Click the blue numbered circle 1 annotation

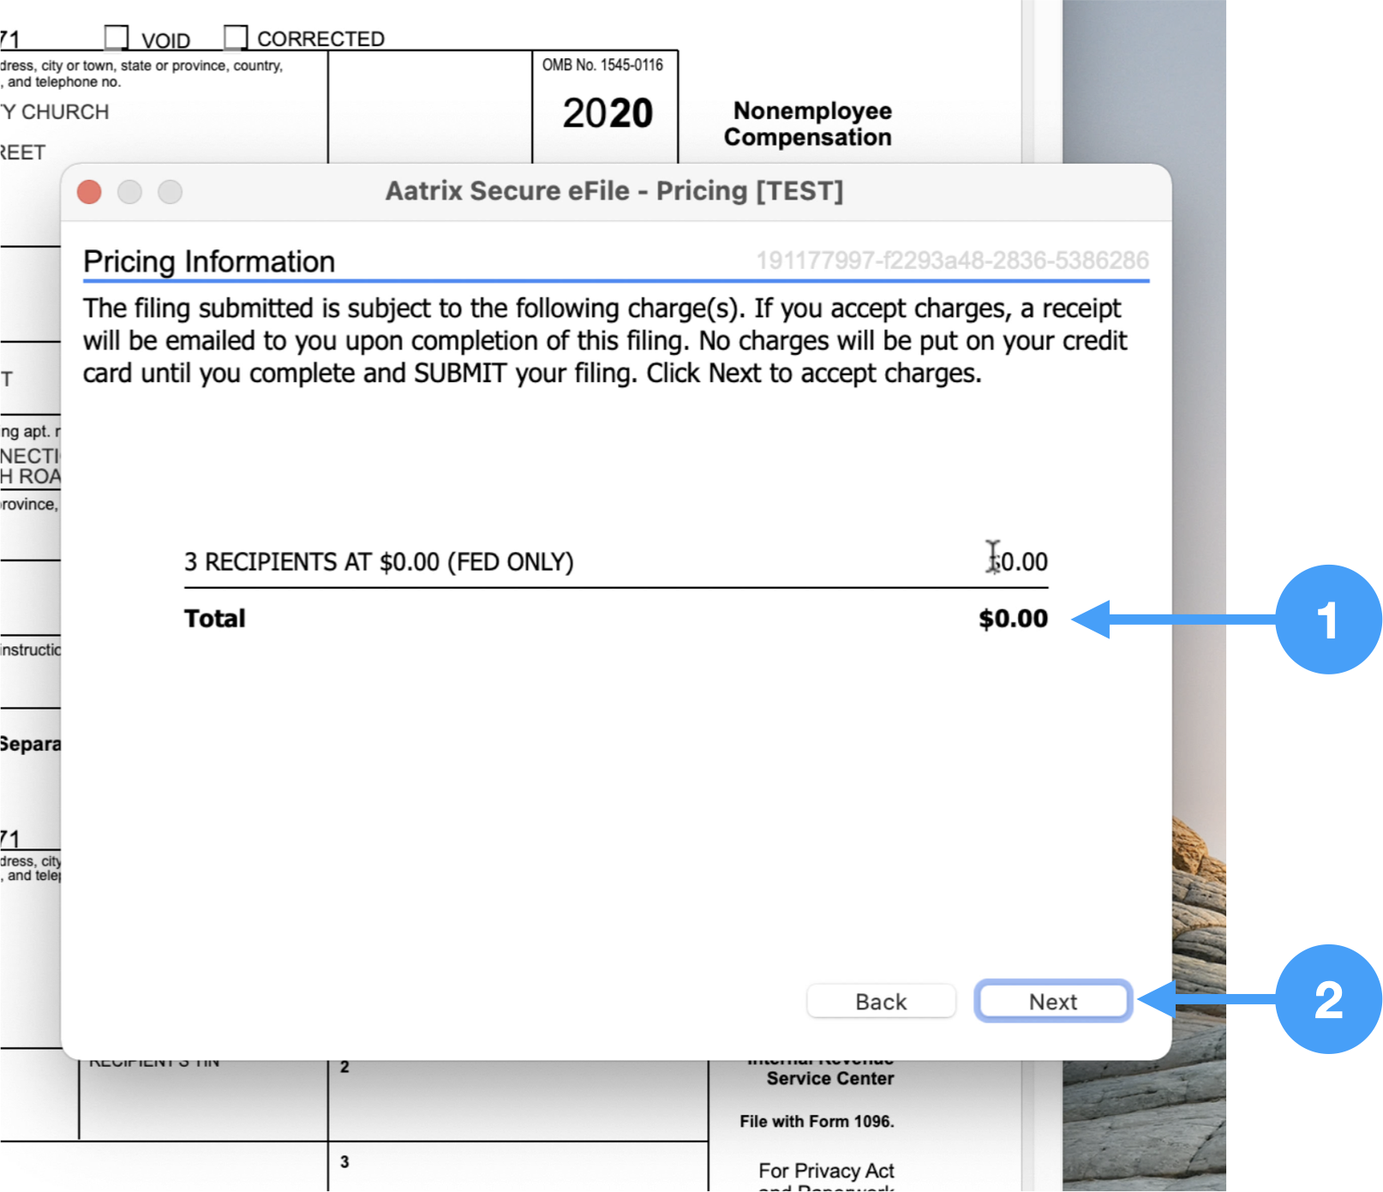point(1327,620)
